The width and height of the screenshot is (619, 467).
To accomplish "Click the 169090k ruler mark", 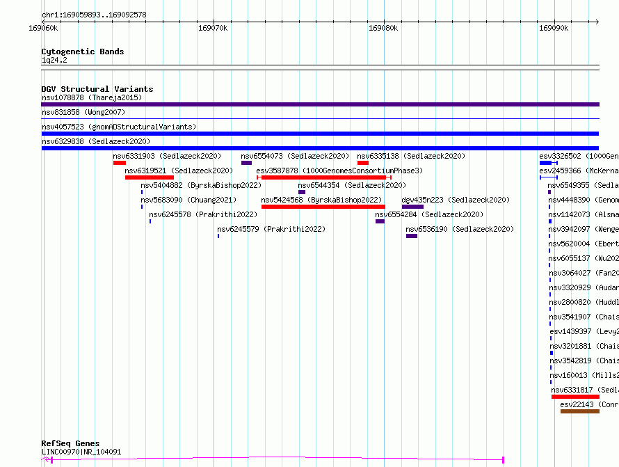I will tap(554, 28).
